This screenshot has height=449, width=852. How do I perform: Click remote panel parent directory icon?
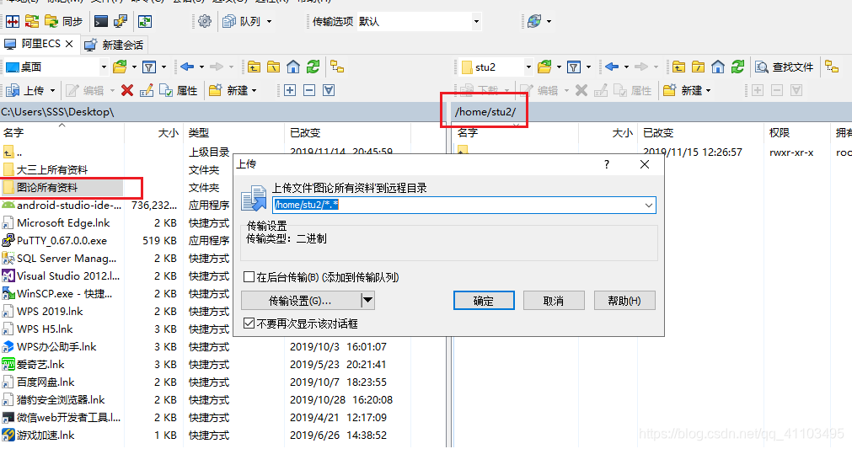pos(678,67)
